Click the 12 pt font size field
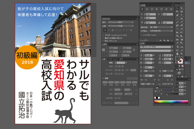194x129 pixels. (x=149, y=56)
